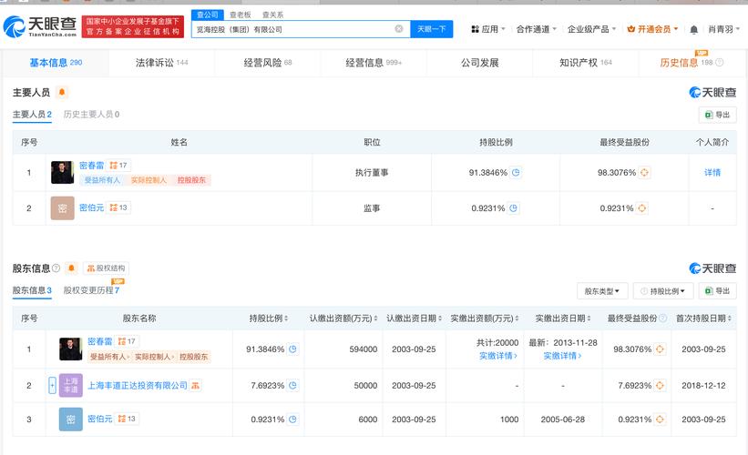Image resolution: width=748 pixels, height=455 pixels.
Task: Expand the 上海丰道正达 shareholder row
Action: (52, 386)
